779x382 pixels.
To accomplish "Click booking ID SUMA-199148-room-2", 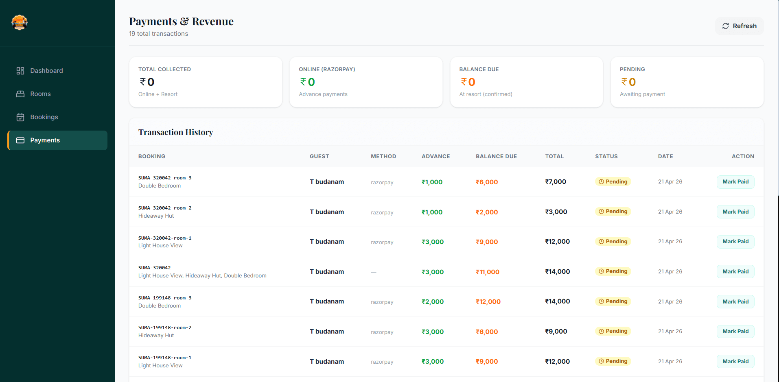I will (165, 327).
